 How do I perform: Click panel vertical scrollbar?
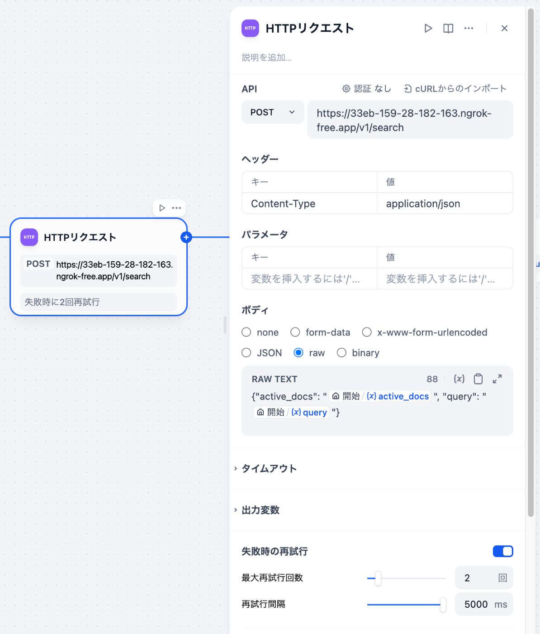point(531,263)
